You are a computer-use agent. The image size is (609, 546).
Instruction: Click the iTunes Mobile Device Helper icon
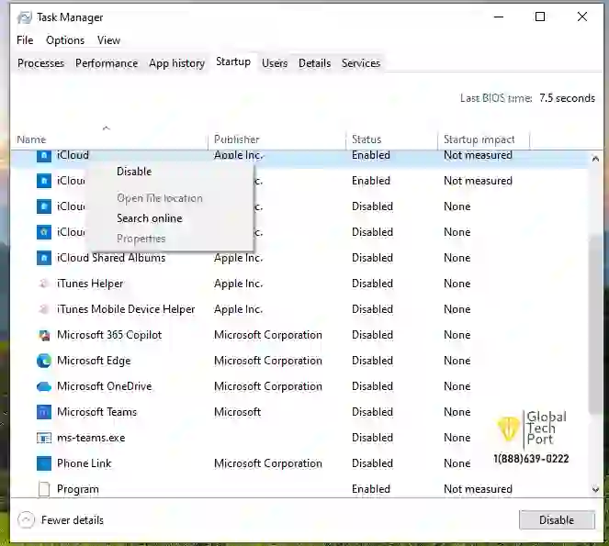point(44,309)
